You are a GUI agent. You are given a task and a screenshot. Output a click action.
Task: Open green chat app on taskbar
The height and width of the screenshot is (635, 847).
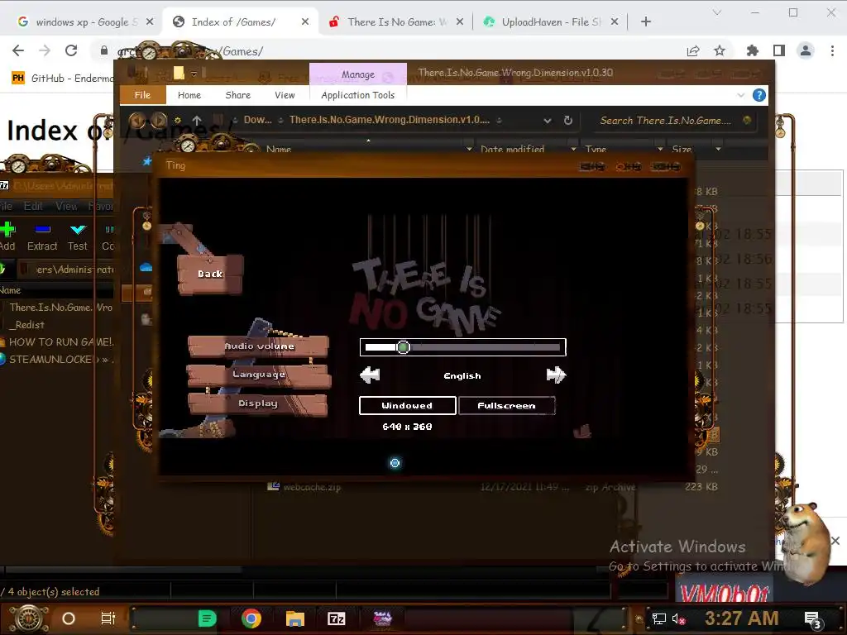[x=207, y=618]
